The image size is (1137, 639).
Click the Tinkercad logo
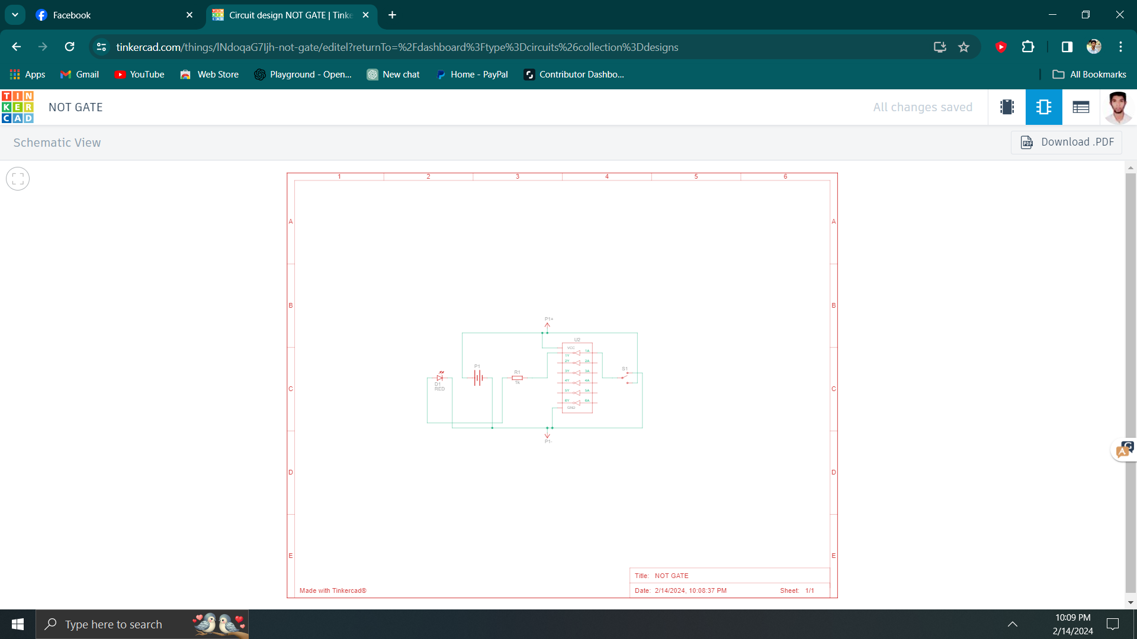coord(18,107)
